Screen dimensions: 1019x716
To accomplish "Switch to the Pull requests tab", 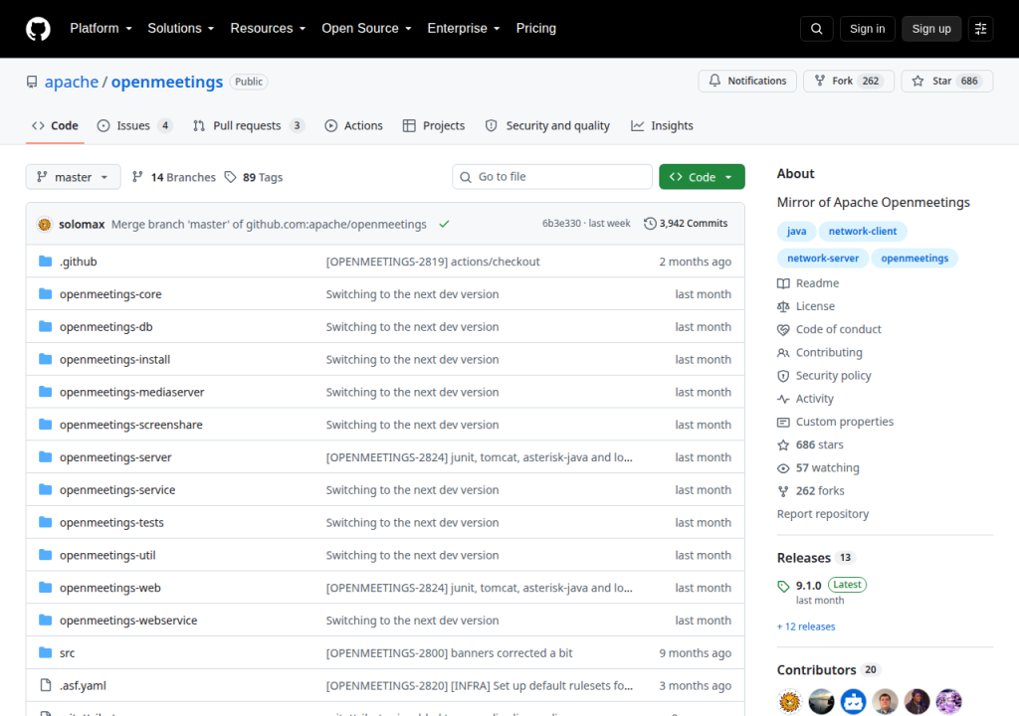I will (x=248, y=126).
